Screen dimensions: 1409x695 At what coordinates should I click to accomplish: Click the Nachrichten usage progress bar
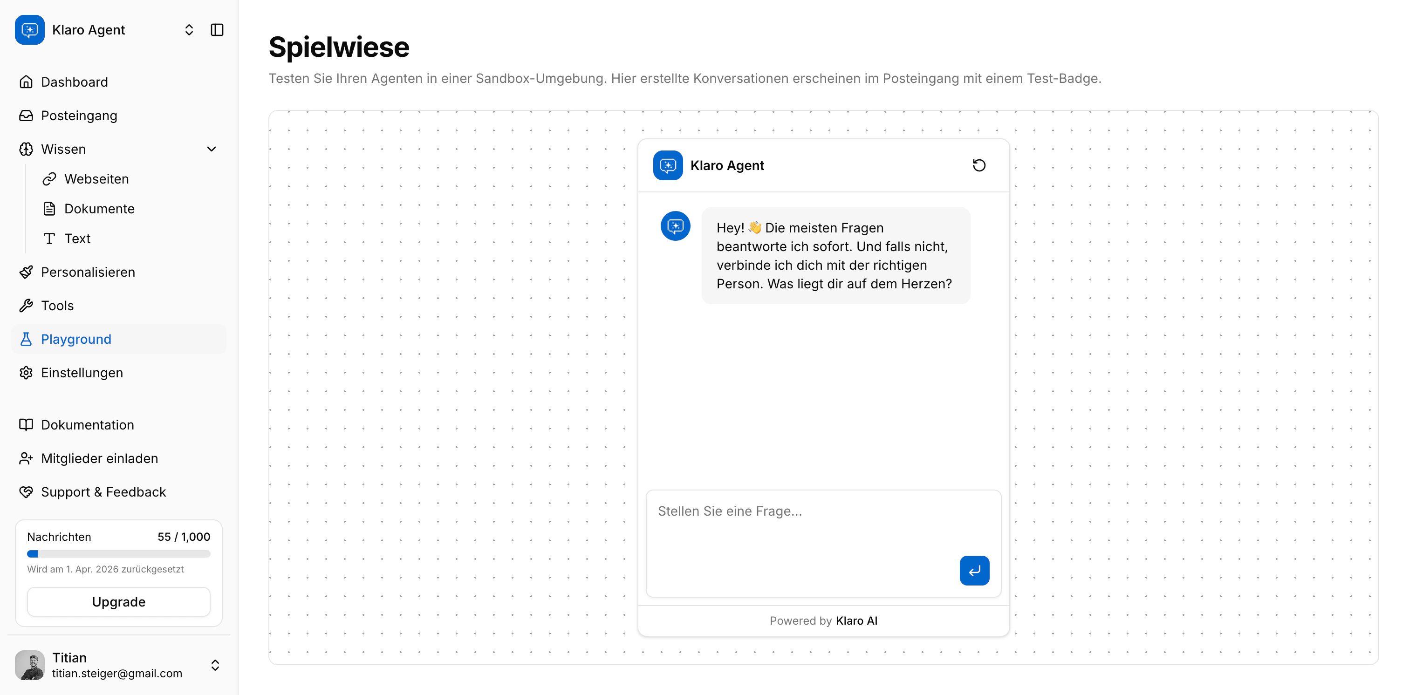pyautogui.click(x=118, y=553)
